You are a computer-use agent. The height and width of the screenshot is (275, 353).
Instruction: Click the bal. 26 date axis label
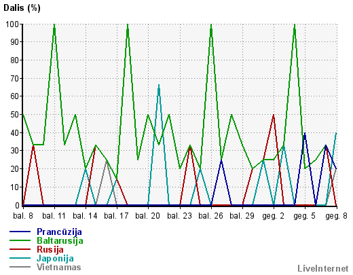point(210,216)
